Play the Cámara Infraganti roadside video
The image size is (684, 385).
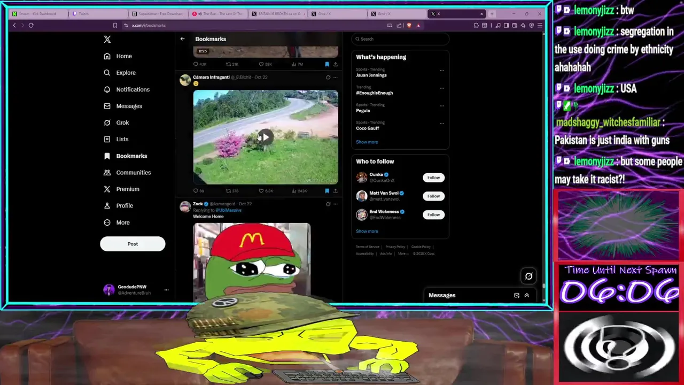[266, 137]
